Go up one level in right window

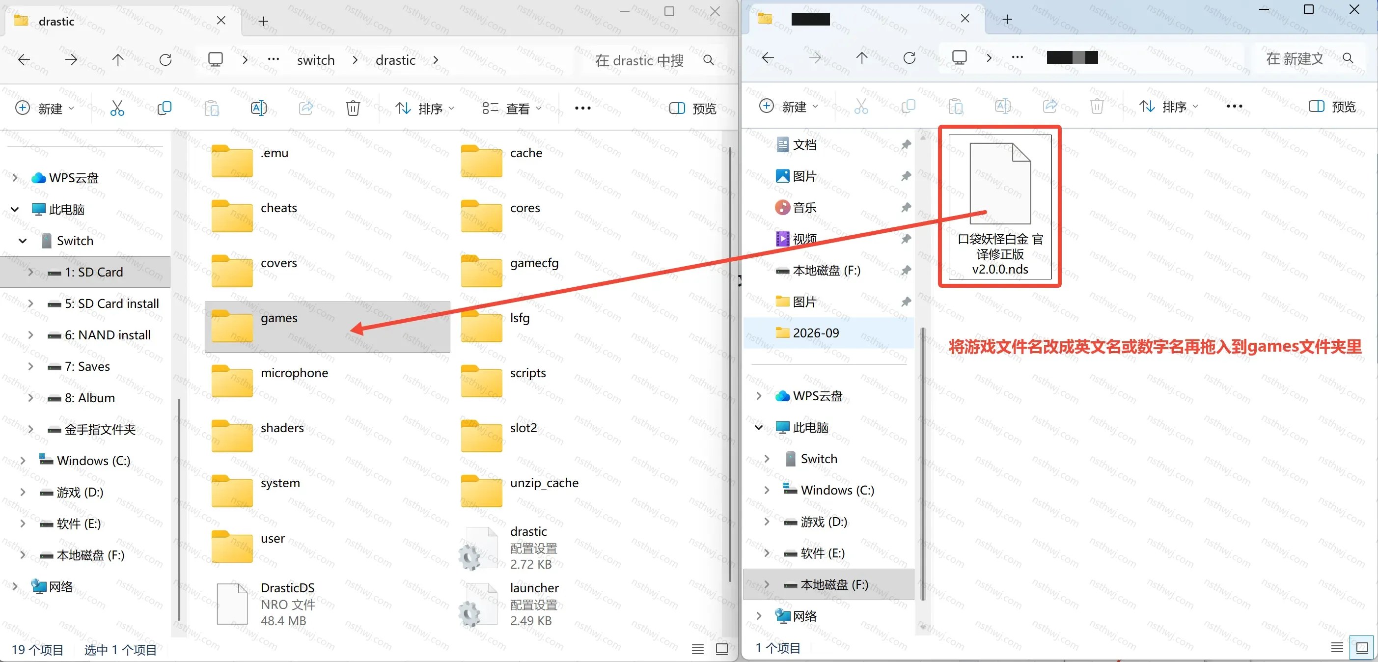(862, 58)
